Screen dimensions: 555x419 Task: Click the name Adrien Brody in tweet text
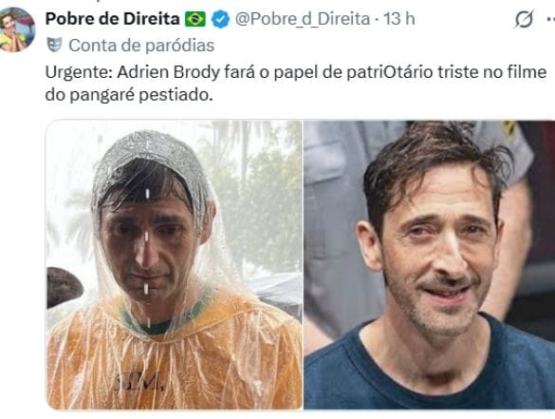pyautogui.click(x=169, y=72)
